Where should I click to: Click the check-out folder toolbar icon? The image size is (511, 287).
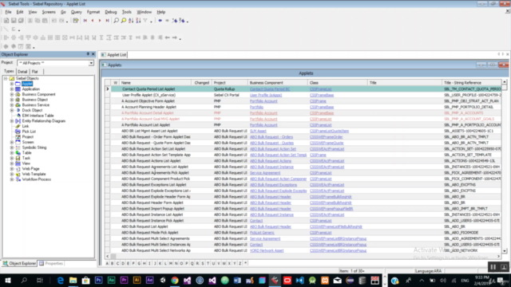click(x=76, y=21)
